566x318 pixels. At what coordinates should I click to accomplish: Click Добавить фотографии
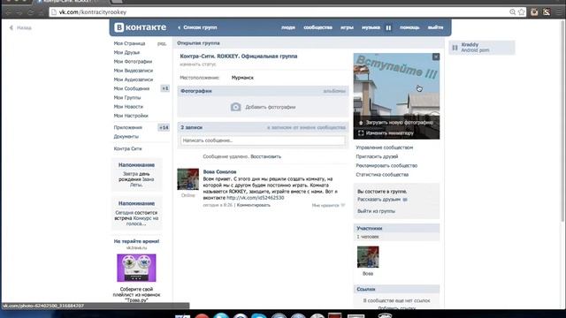(271, 107)
